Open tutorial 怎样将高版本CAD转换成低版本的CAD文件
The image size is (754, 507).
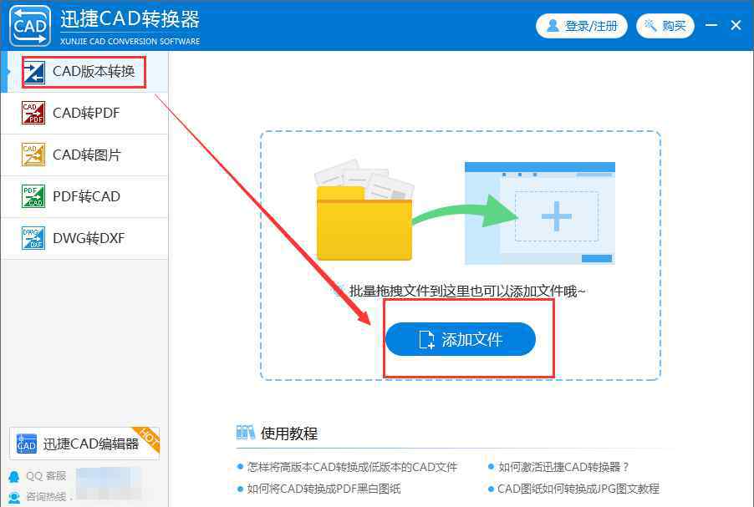point(352,467)
